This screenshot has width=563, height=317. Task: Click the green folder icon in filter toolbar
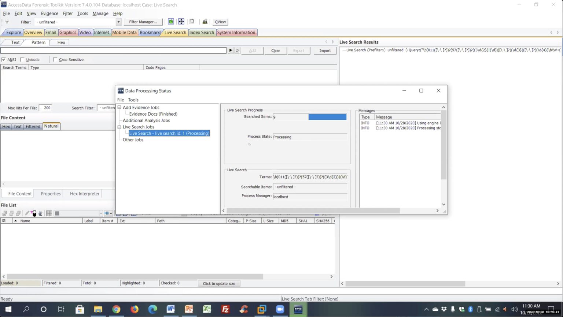coord(171,22)
